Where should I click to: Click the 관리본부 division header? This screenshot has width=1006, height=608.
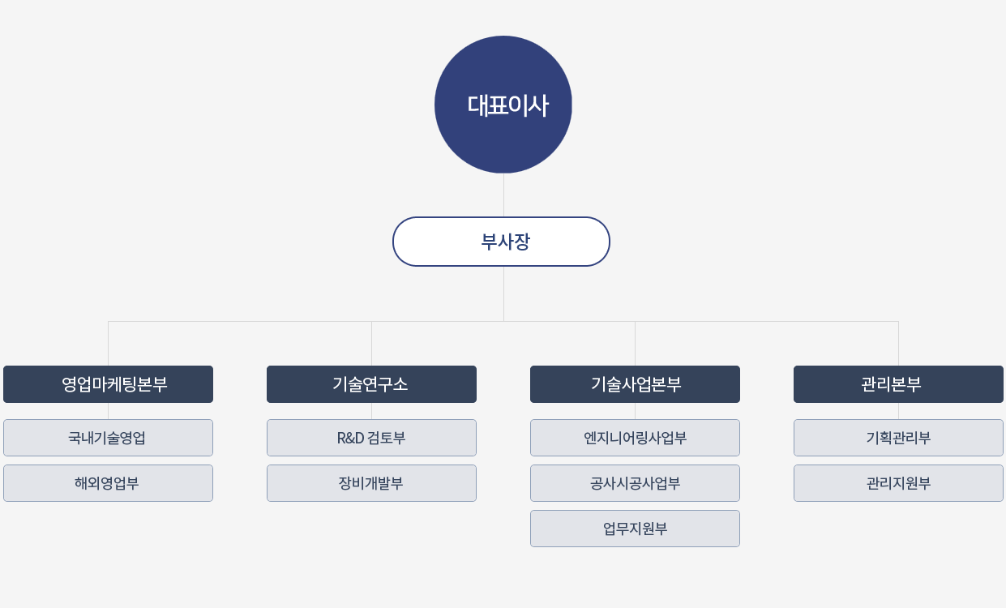(x=898, y=384)
